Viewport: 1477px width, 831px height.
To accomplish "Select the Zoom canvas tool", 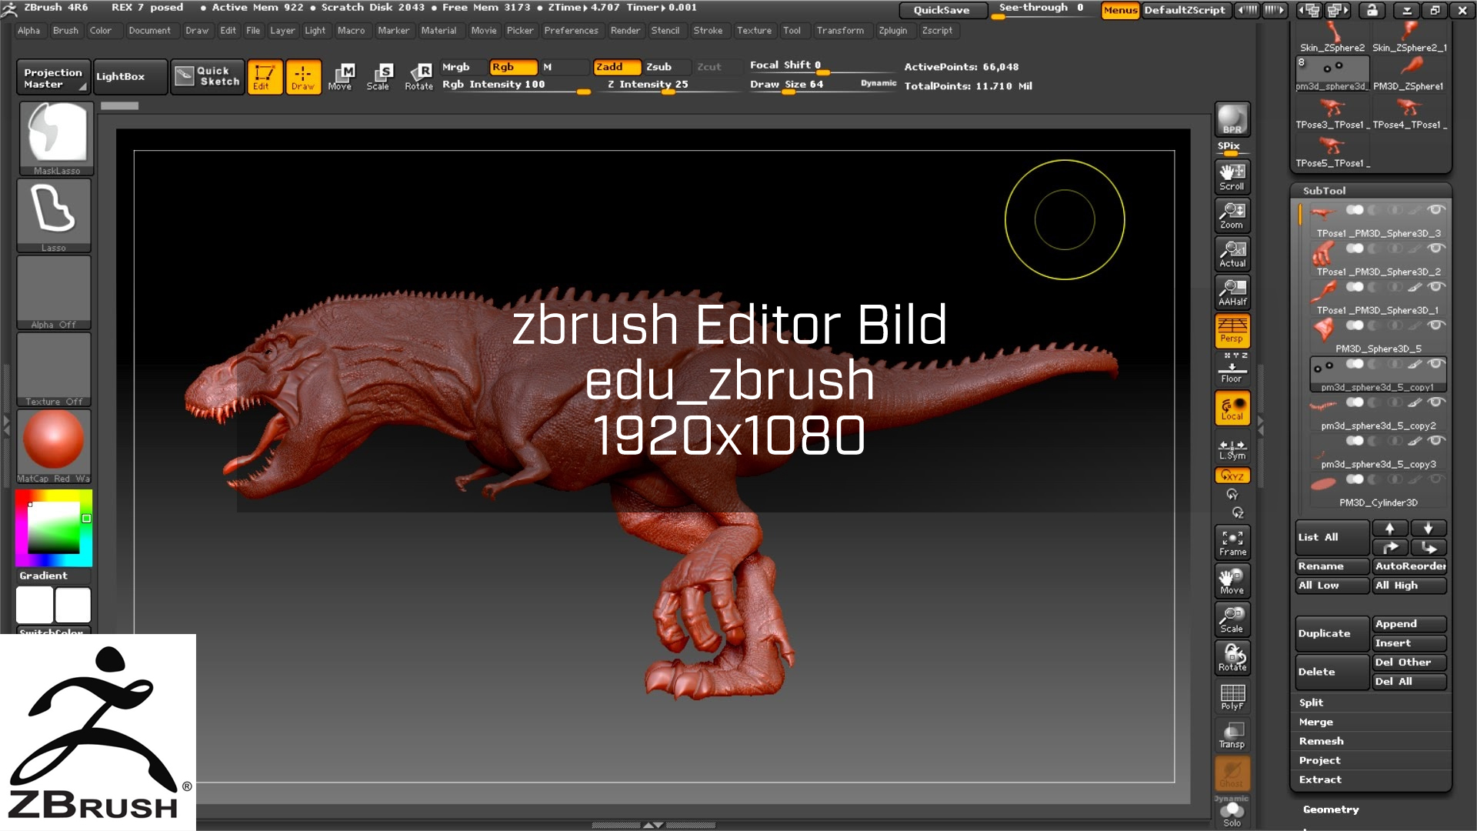I will pos(1232,215).
